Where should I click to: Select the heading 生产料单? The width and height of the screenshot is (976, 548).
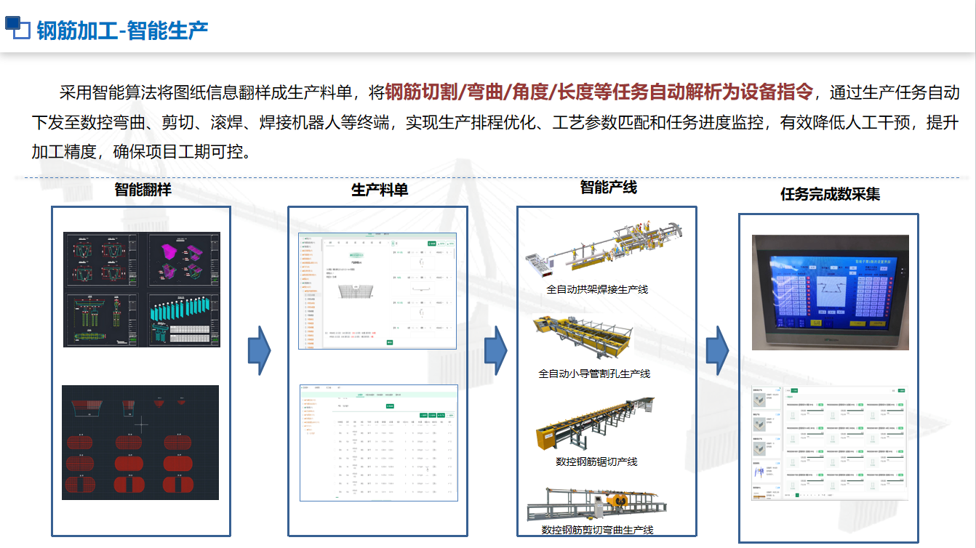coord(380,190)
